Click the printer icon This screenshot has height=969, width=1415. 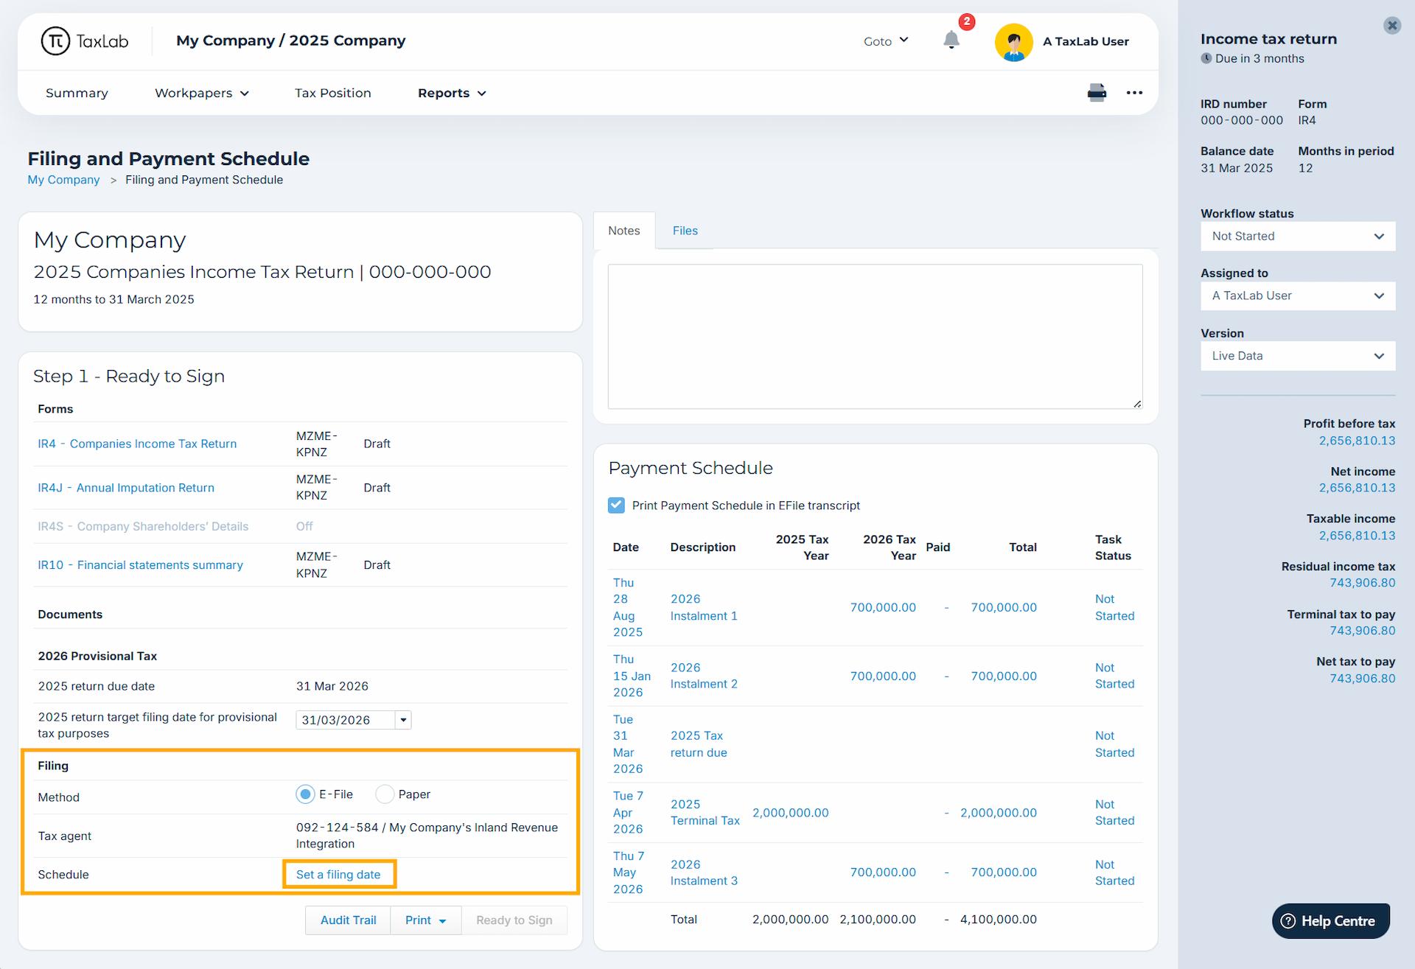click(x=1097, y=92)
